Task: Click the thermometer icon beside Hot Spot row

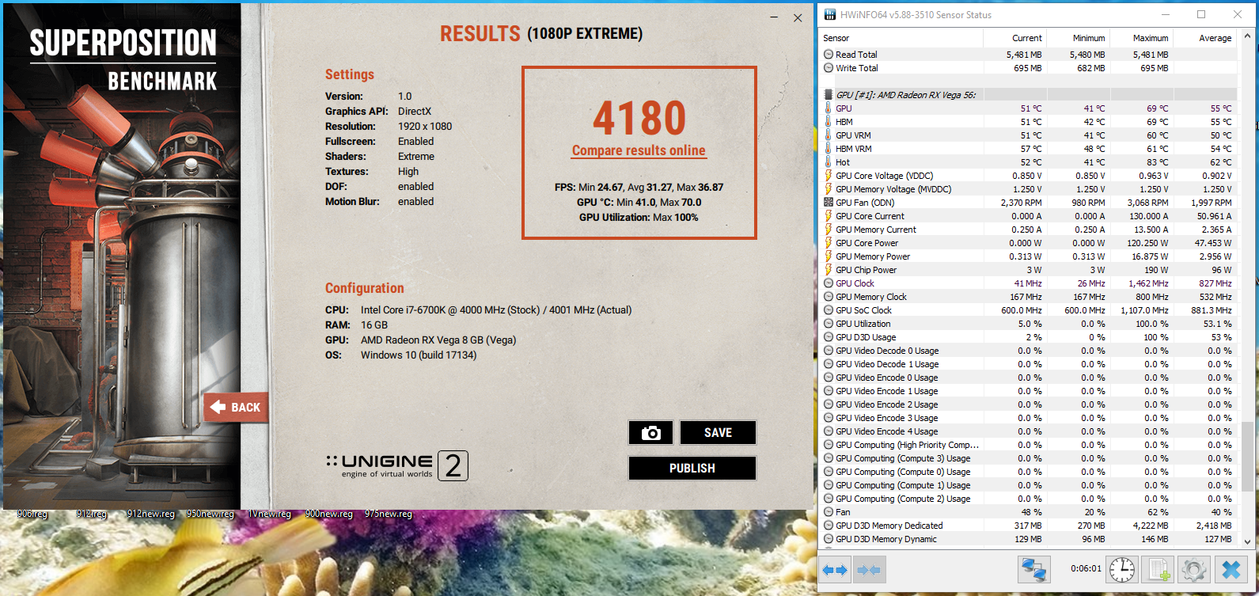Action: pyautogui.click(x=829, y=162)
